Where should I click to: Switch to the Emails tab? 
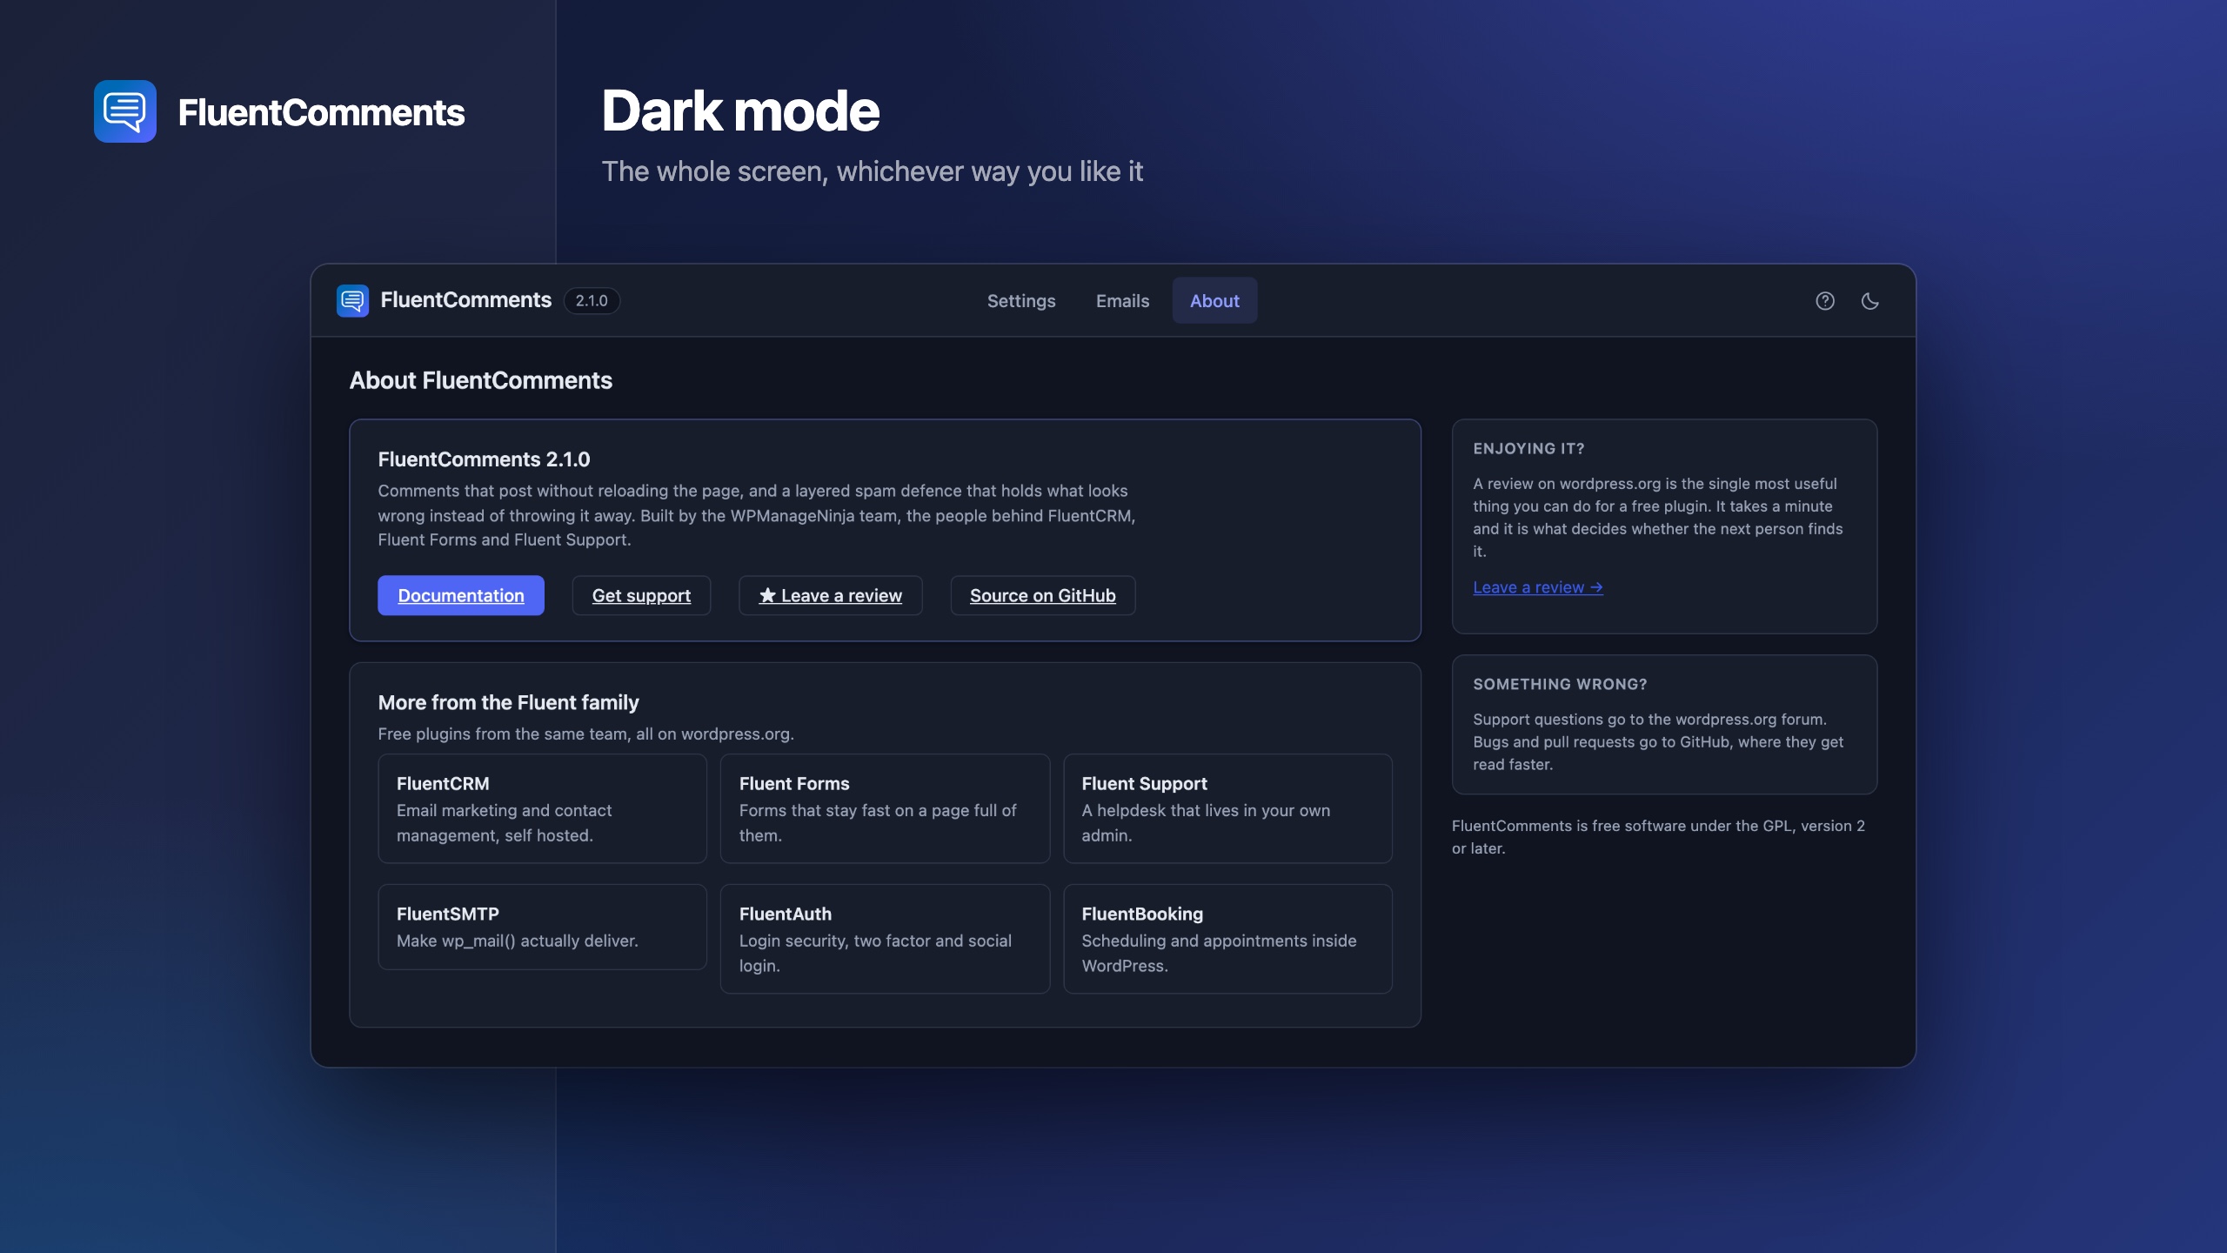[1122, 301]
